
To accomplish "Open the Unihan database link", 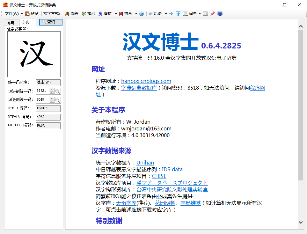I will click(145, 163).
